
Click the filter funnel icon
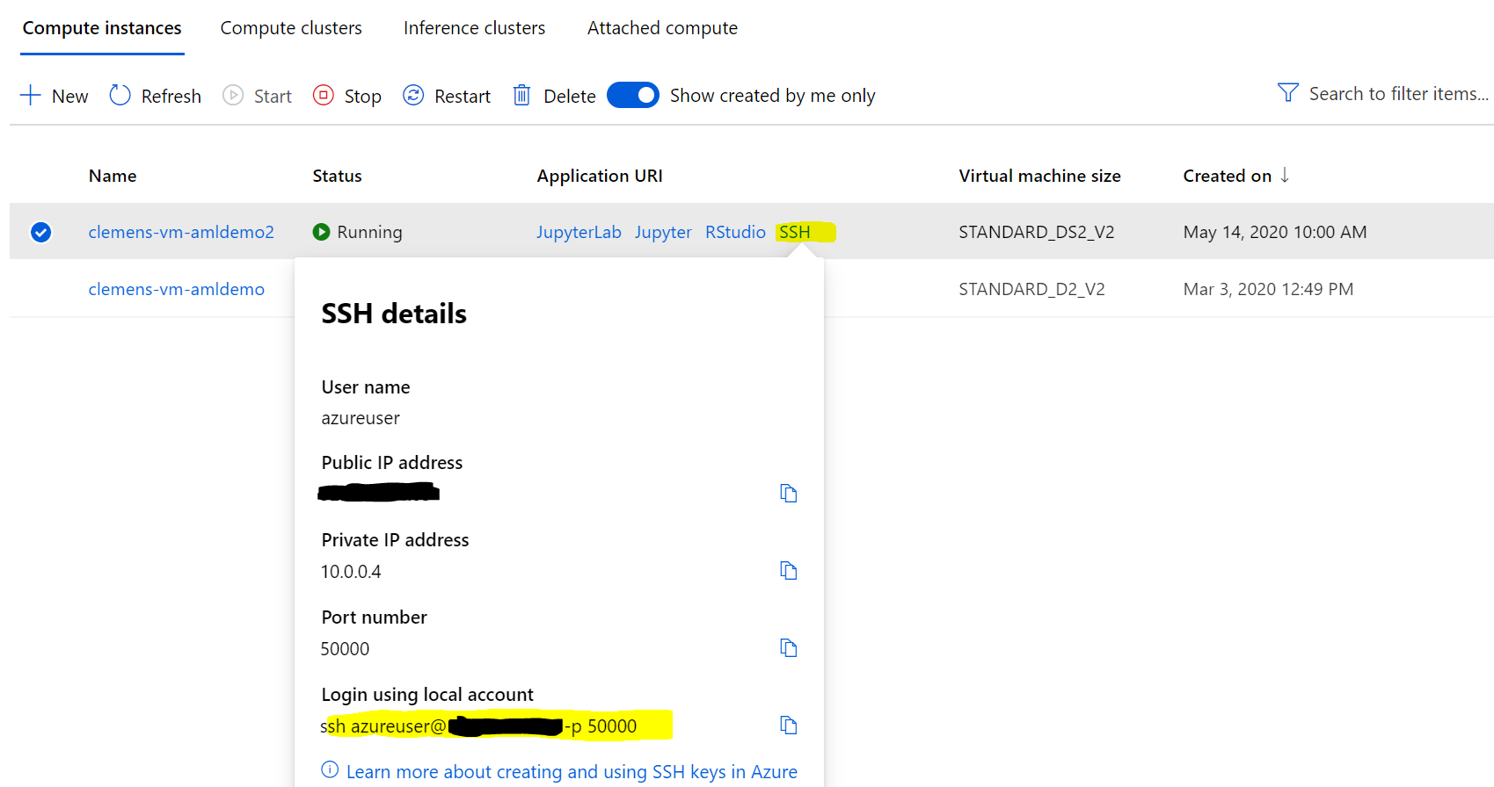click(1288, 92)
